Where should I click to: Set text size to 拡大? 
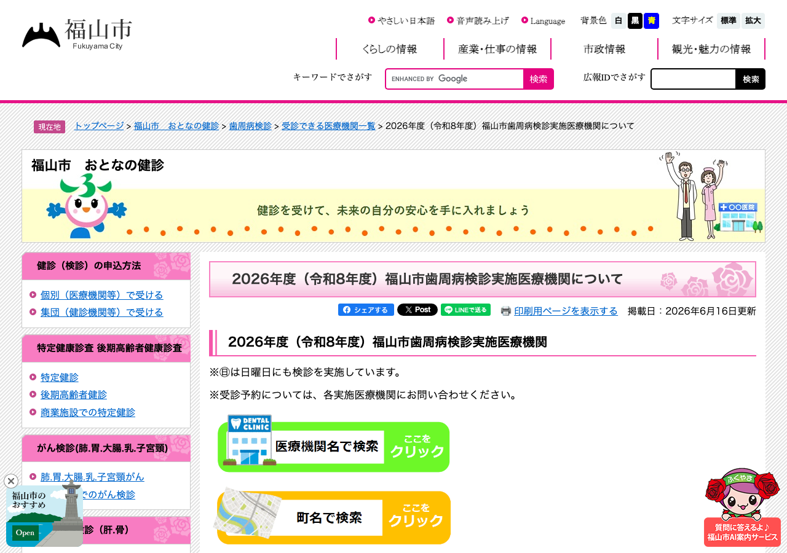[753, 21]
